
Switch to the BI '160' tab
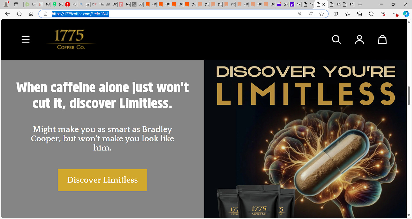coord(44,4)
